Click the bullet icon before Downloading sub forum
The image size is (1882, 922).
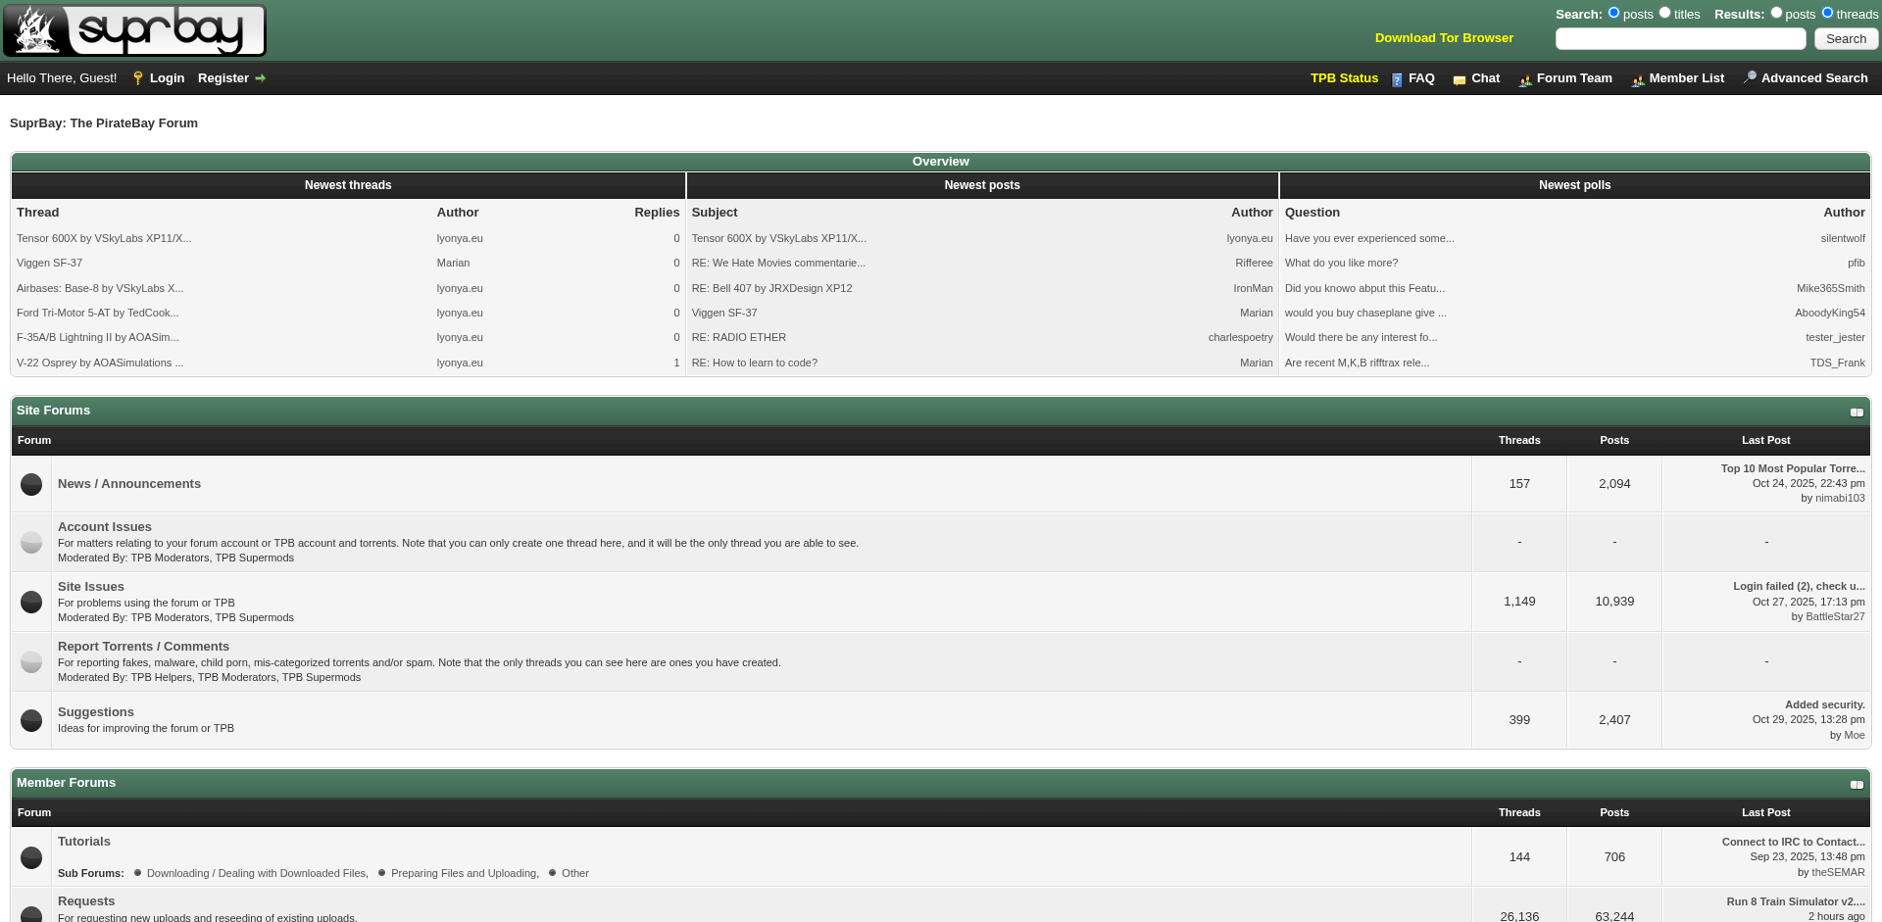[x=138, y=873]
